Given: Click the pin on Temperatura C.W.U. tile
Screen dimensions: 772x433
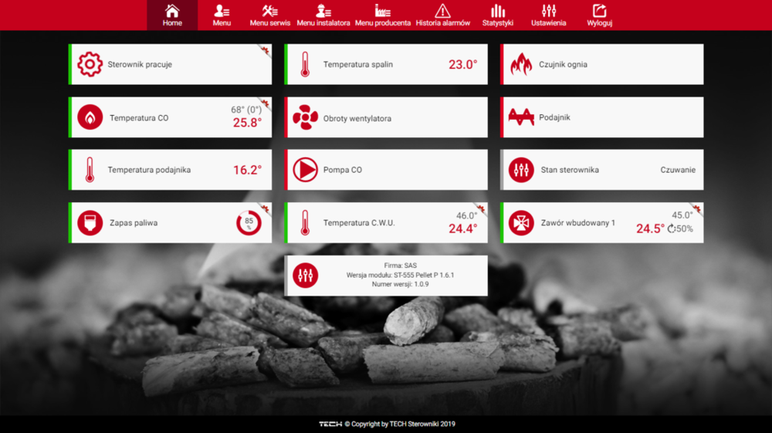Looking at the screenshot, I should point(480,209).
